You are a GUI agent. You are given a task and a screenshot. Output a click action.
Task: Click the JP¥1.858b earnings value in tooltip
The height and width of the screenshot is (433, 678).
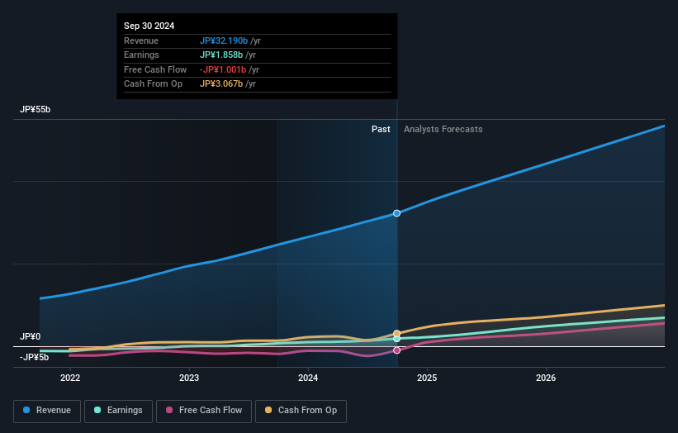(x=221, y=55)
